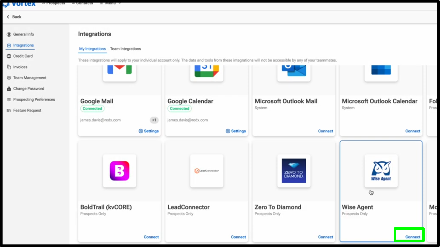Click the LeadConnector logo
Viewport: 440px width, 247px height.
point(207,171)
